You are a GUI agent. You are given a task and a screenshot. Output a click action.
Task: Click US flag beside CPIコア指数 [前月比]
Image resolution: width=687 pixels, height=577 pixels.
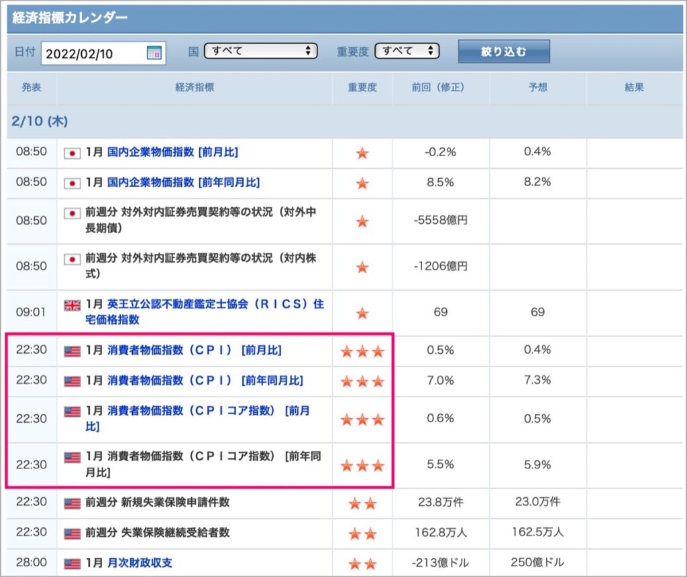[x=72, y=411]
